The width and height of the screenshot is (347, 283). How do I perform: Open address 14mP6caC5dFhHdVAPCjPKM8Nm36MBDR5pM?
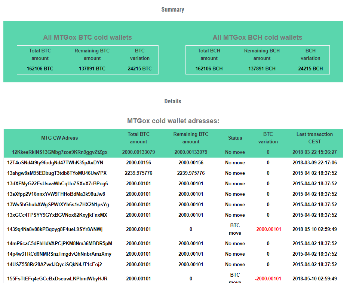click(x=59, y=244)
